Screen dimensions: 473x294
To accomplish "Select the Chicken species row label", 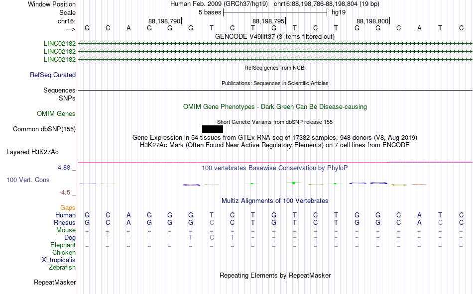I will [64, 253].
